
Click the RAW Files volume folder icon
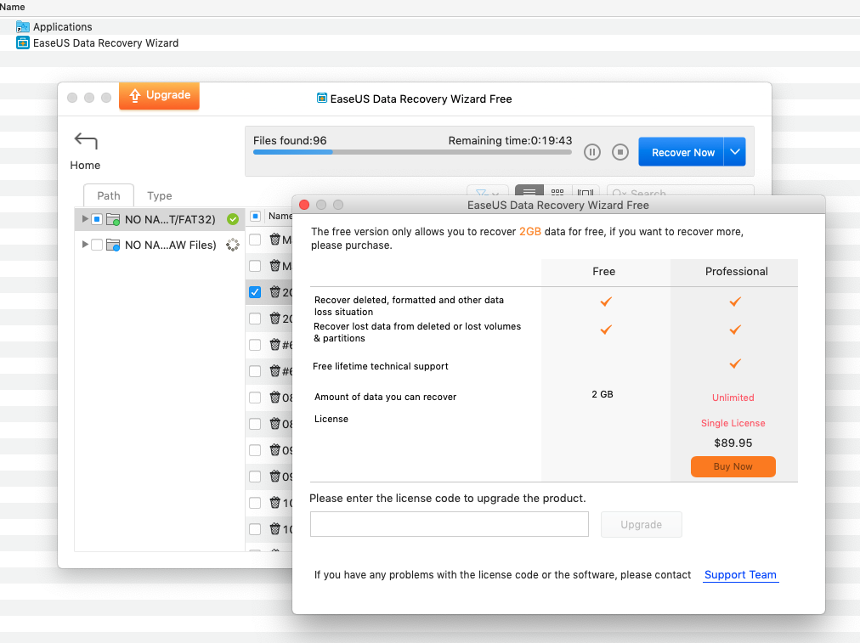click(113, 245)
